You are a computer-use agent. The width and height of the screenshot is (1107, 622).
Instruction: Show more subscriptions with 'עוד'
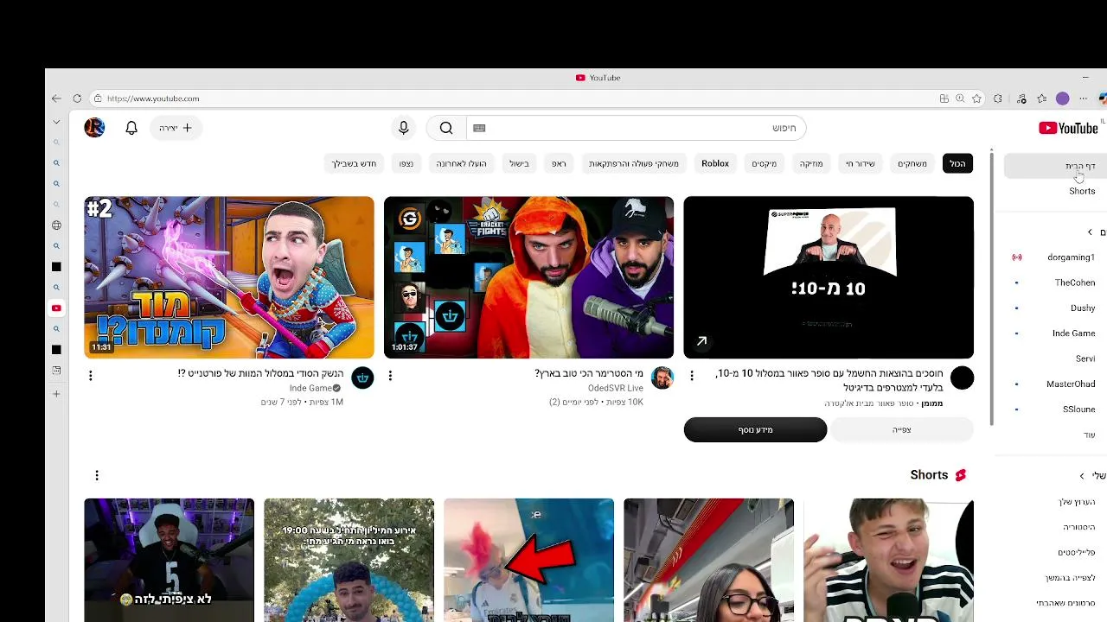pyautogui.click(x=1089, y=435)
